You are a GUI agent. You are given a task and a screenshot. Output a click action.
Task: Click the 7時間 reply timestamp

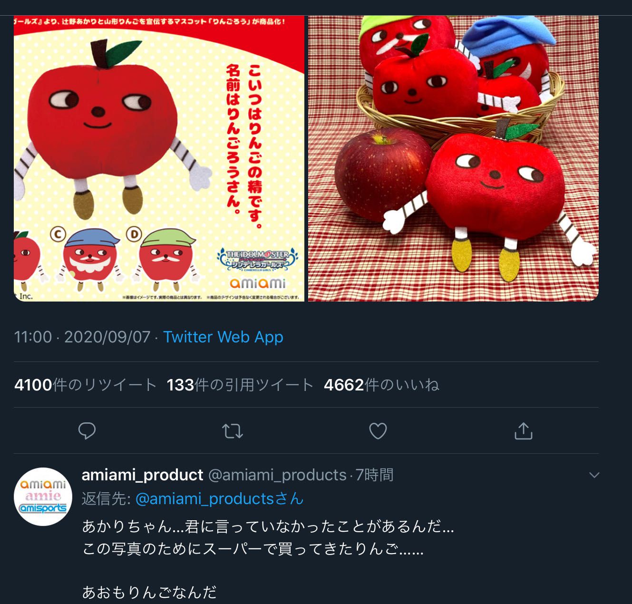pos(375,475)
